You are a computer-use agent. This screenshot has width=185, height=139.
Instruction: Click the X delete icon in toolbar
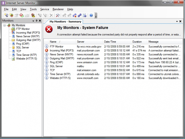(x=51, y=15)
